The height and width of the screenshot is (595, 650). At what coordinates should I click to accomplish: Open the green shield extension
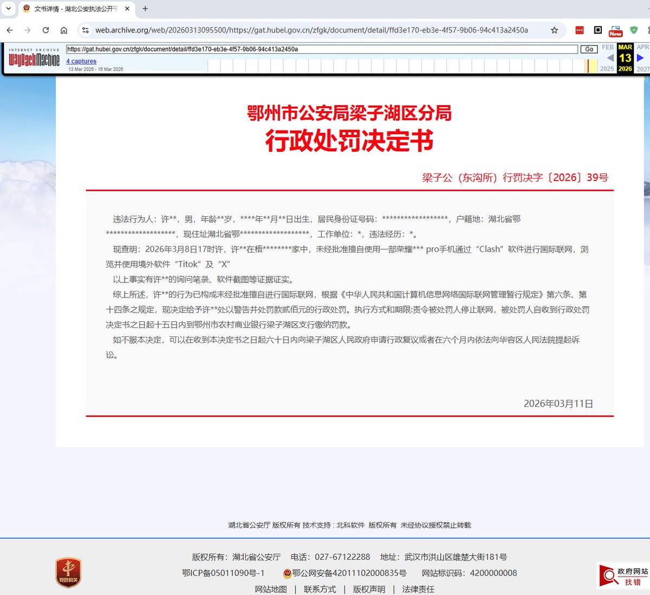634,30
